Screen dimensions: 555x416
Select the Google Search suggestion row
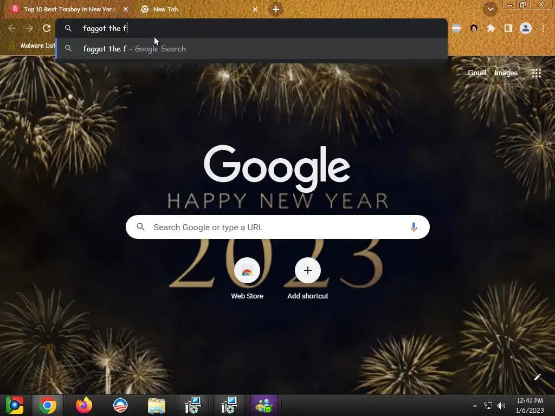[x=251, y=49]
